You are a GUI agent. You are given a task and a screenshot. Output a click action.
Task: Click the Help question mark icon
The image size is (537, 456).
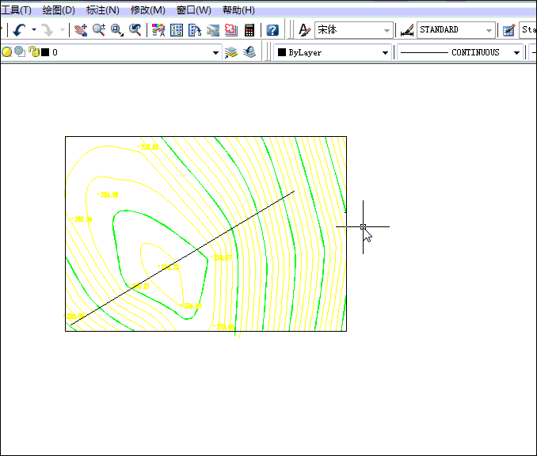click(x=272, y=30)
